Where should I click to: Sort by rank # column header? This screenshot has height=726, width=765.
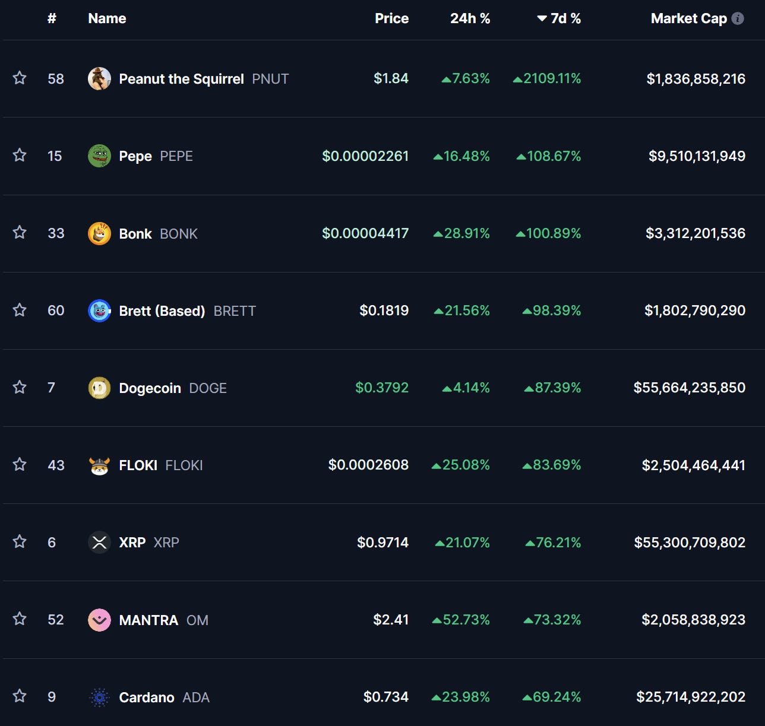[x=52, y=18]
